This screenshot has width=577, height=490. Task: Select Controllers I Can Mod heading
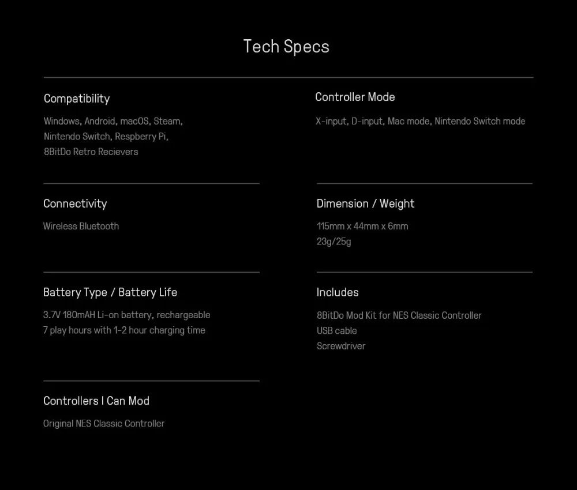coord(96,401)
